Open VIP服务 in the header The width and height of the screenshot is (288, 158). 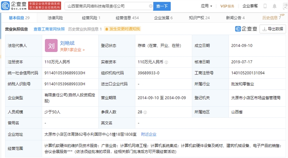tap(227, 6)
